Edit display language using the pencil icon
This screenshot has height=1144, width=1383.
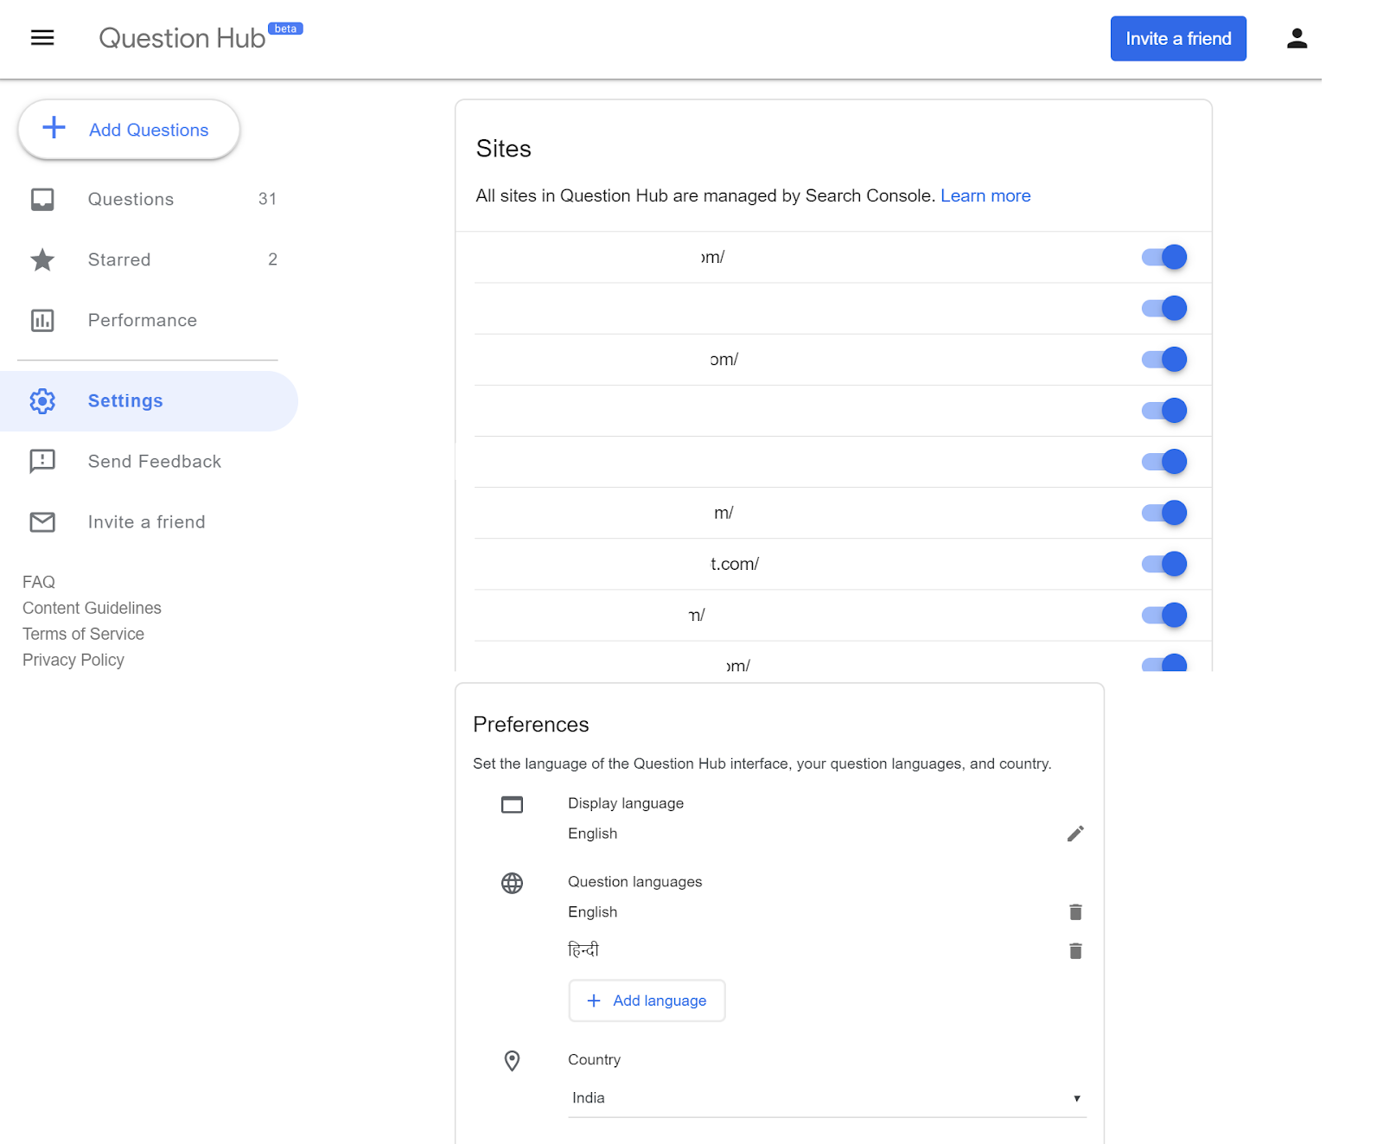pyautogui.click(x=1074, y=834)
